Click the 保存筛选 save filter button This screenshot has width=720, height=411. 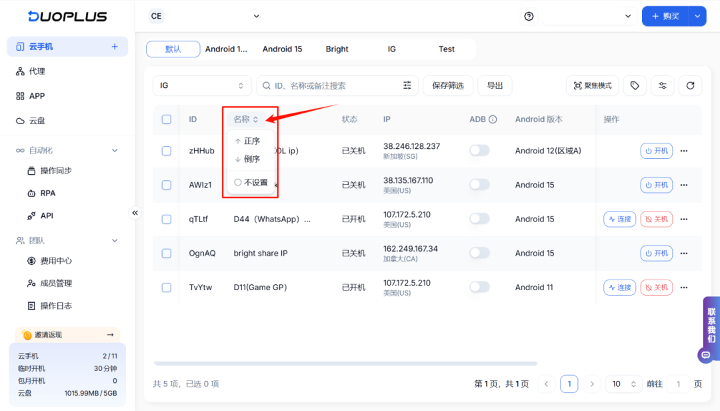tap(447, 85)
